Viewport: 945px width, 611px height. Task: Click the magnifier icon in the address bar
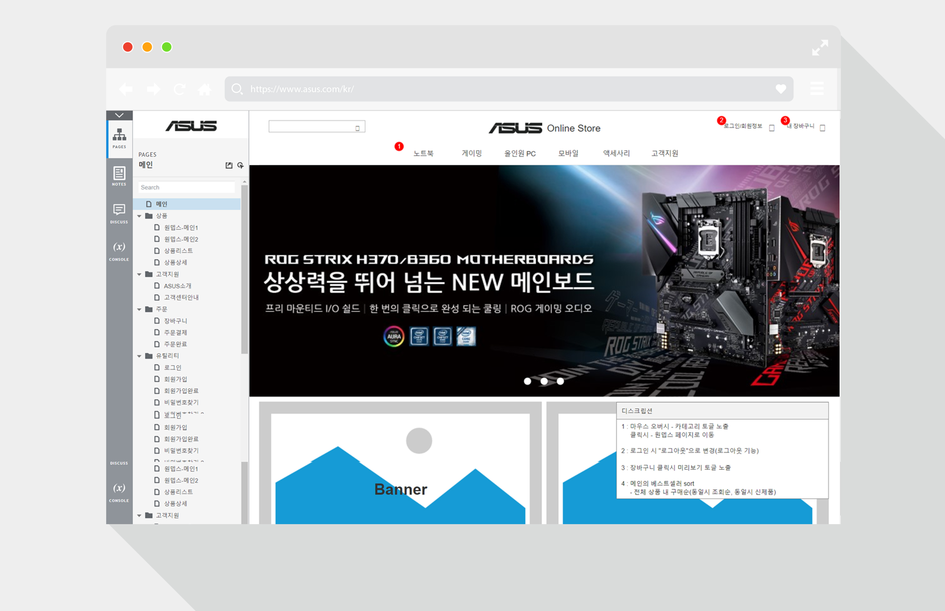tap(237, 89)
